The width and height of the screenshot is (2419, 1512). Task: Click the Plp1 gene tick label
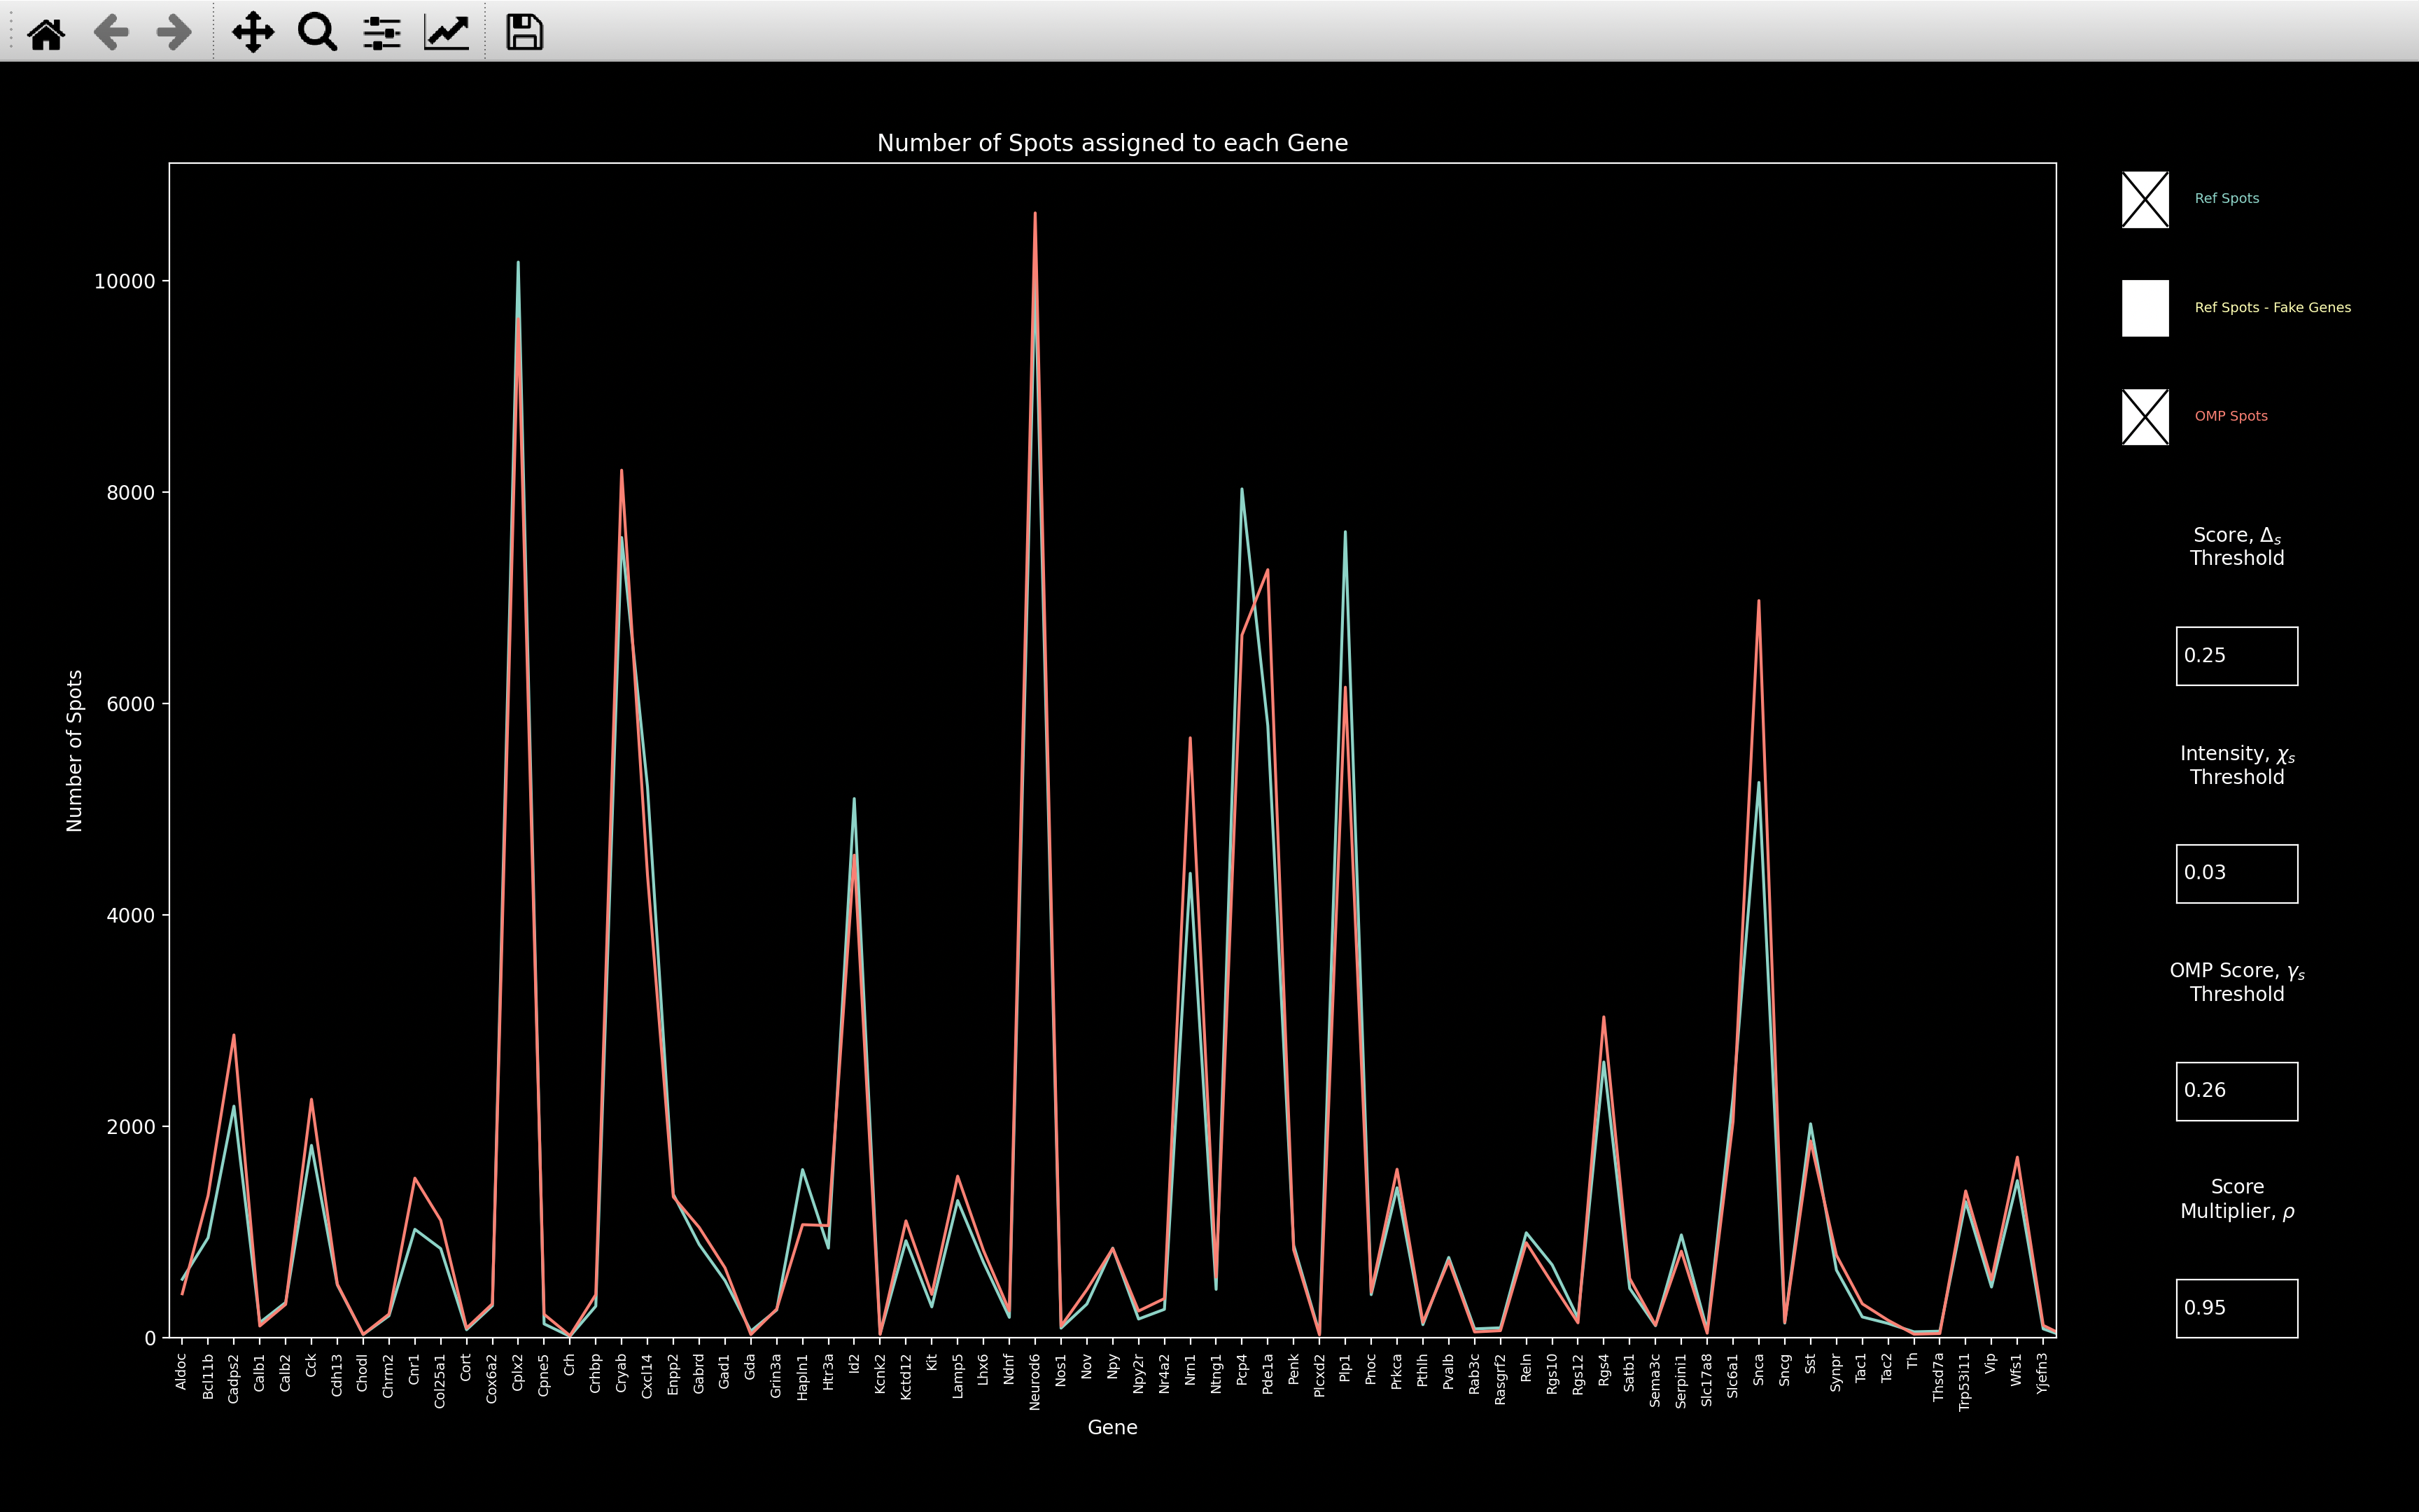pos(1345,1368)
